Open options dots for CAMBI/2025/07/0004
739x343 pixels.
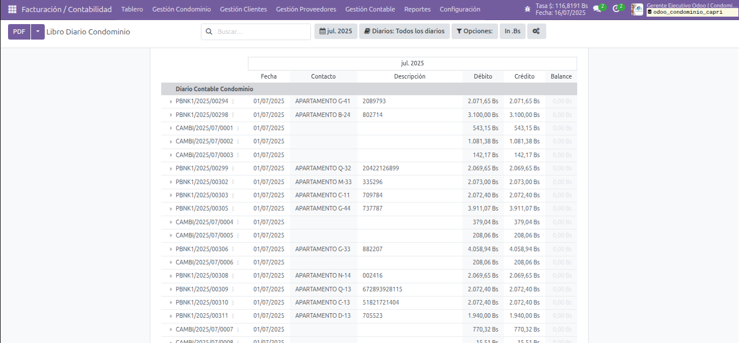click(x=238, y=222)
